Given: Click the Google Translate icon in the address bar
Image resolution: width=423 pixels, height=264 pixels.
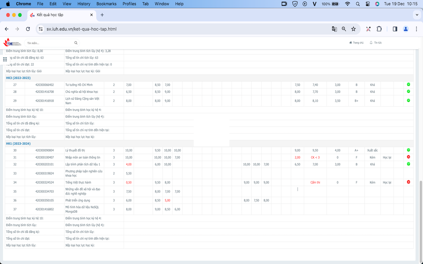Looking at the screenshot, I should point(334,29).
